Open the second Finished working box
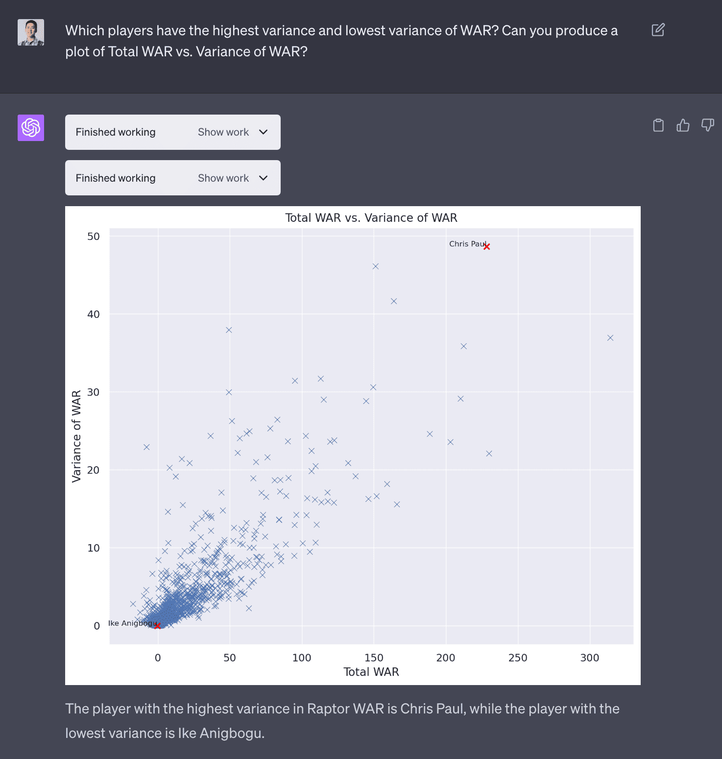The width and height of the screenshot is (722, 759). (116, 178)
